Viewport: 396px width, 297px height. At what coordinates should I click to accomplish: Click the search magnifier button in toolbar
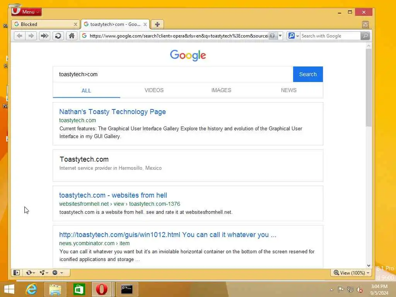click(365, 36)
